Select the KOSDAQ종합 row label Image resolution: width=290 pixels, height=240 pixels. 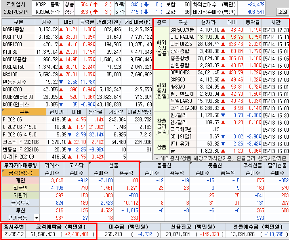click(18, 59)
